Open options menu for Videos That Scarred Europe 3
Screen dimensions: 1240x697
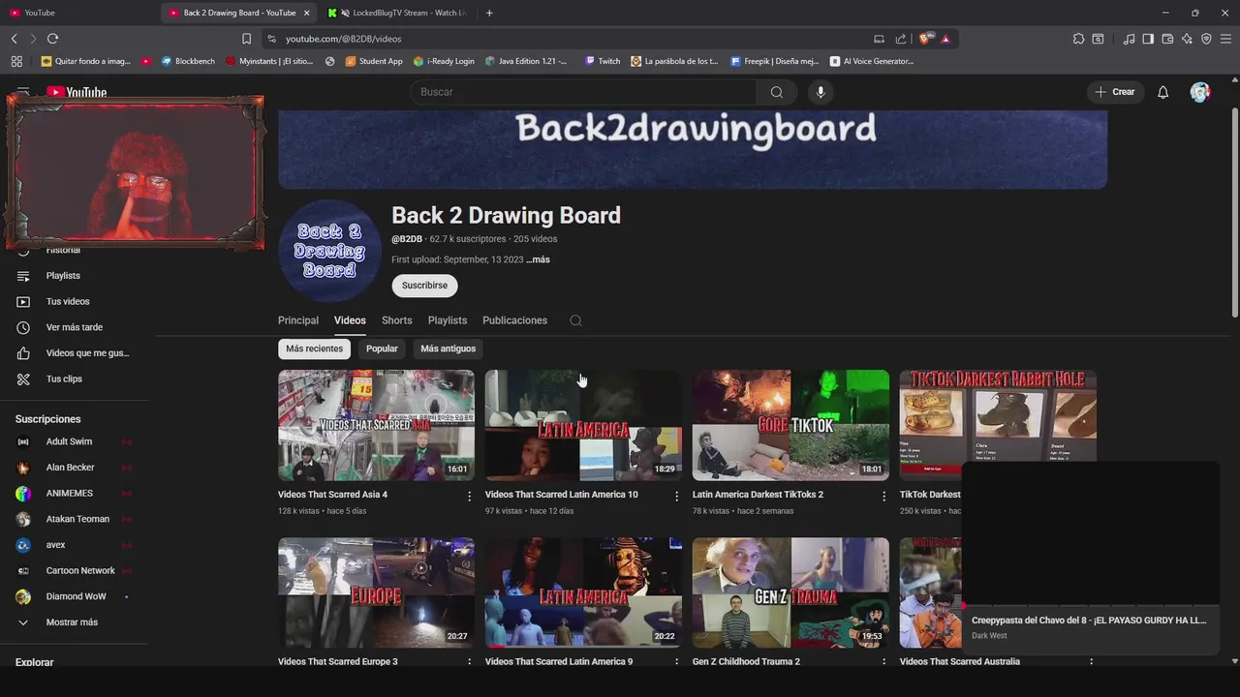pyautogui.click(x=470, y=662)
